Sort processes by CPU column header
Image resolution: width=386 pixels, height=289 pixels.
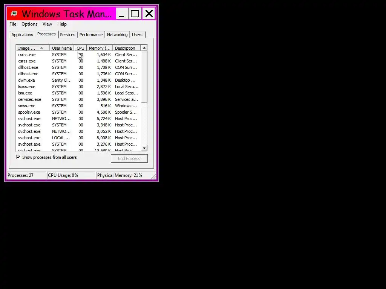80,48
